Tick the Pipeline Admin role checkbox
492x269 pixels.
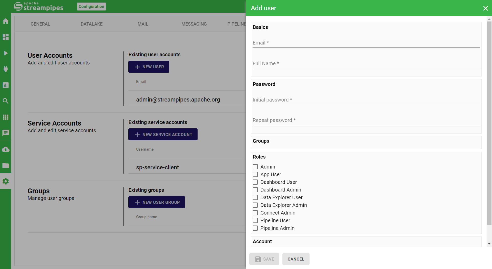(x=255, y=228)
